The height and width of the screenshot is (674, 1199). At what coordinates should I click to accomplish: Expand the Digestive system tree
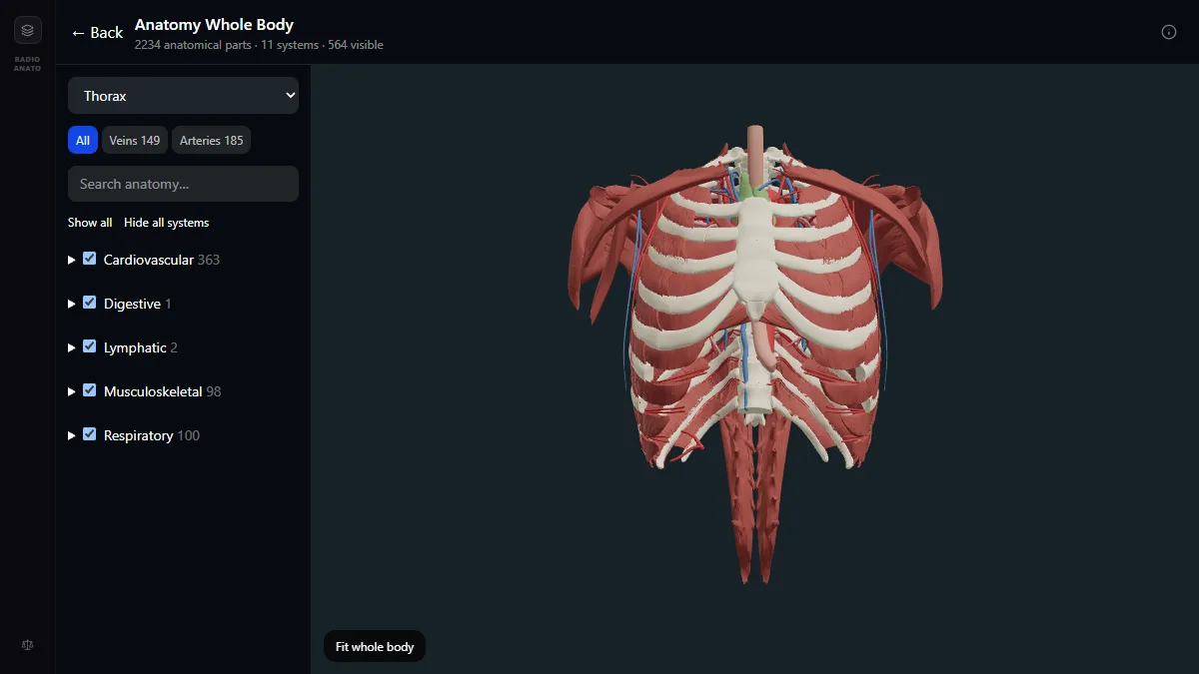72,304
